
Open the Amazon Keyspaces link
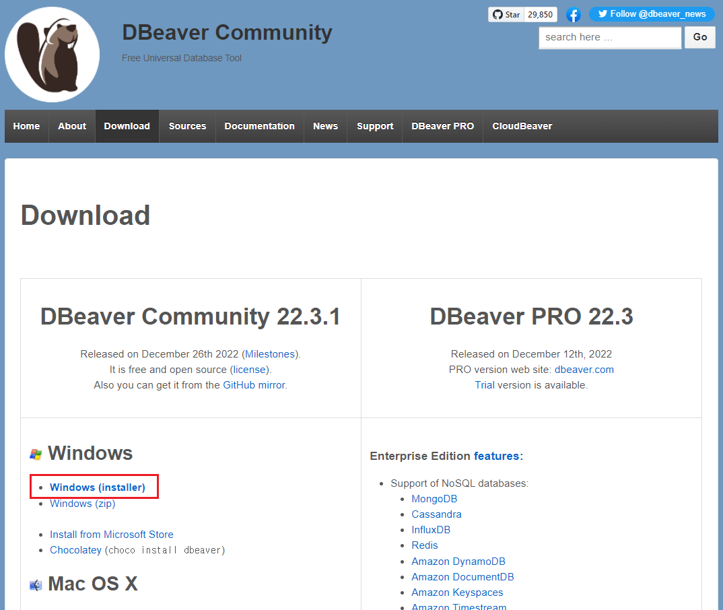457,592
